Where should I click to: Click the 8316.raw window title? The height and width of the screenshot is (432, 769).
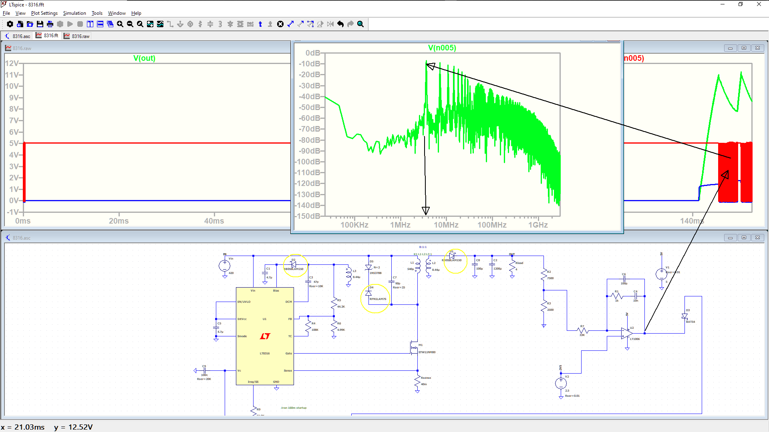pyautogui.click(x=22, y=48)
